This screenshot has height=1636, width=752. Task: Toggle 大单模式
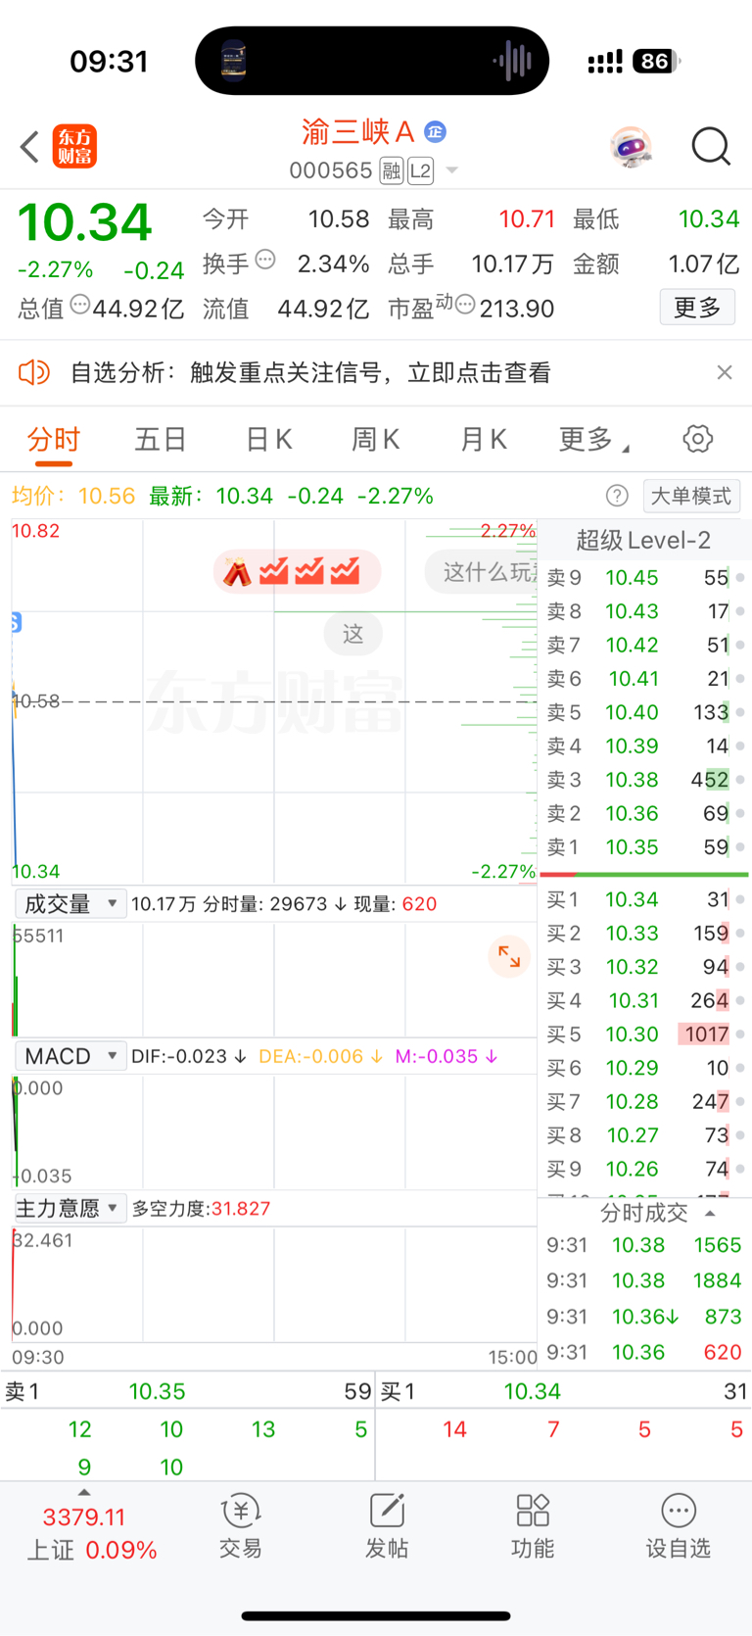[x=691, y=496]
